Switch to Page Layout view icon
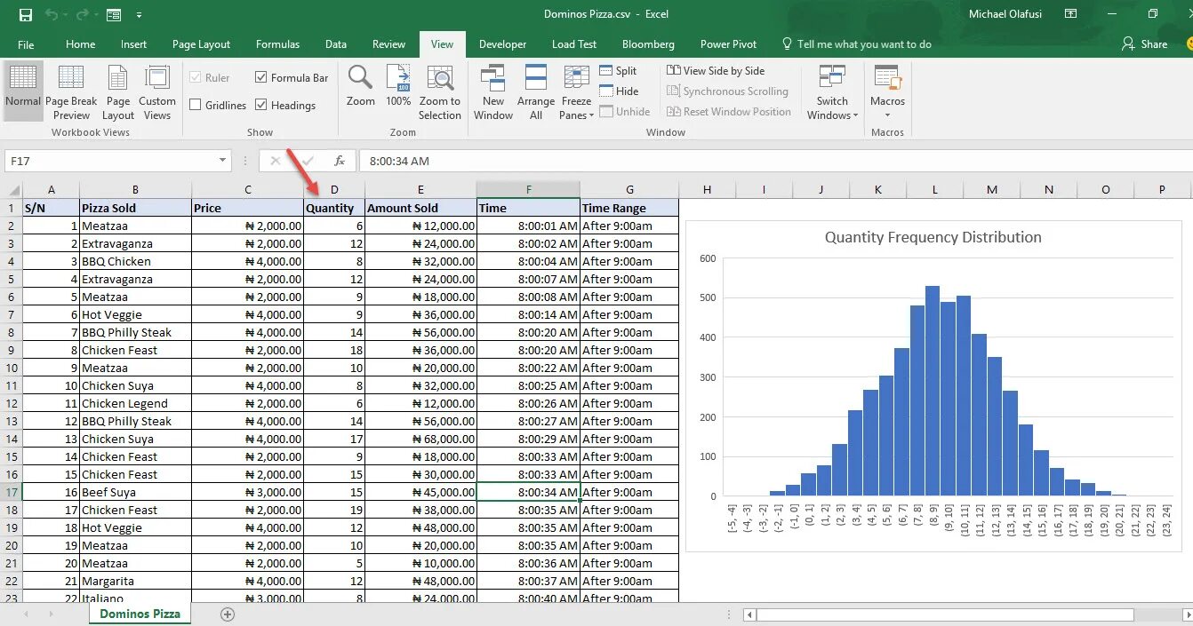The image size is (1193, 626). [x=118, y=92]
